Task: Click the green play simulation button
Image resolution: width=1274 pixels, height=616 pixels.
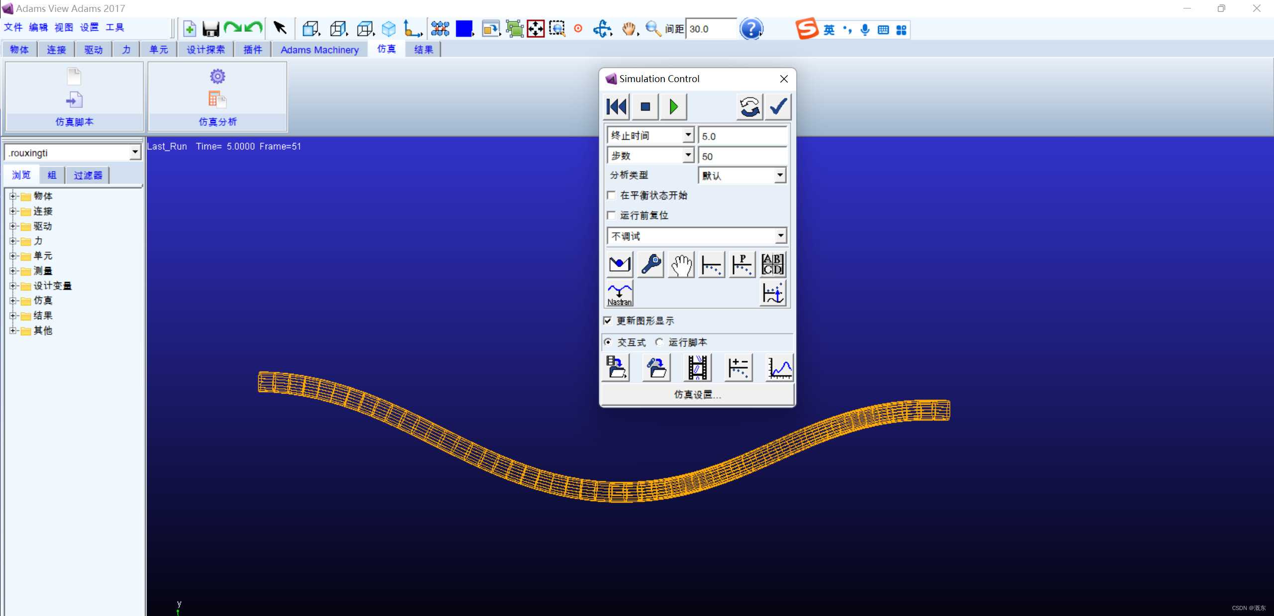Action: [x=673, y=106]
